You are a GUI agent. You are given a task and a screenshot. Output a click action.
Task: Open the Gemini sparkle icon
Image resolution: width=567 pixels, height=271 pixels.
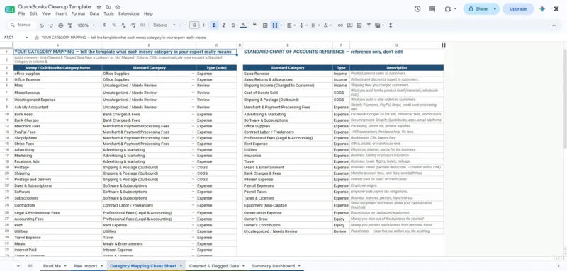[x=542, y=9]
